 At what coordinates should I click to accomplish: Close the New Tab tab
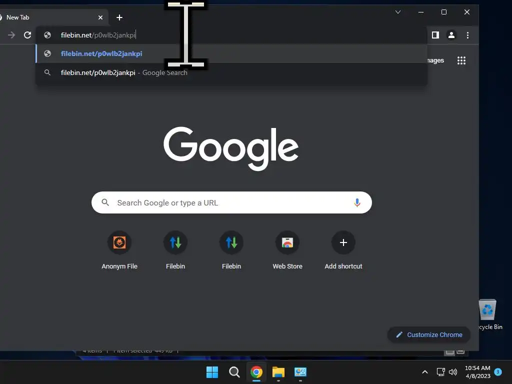[x=100, y=17]
